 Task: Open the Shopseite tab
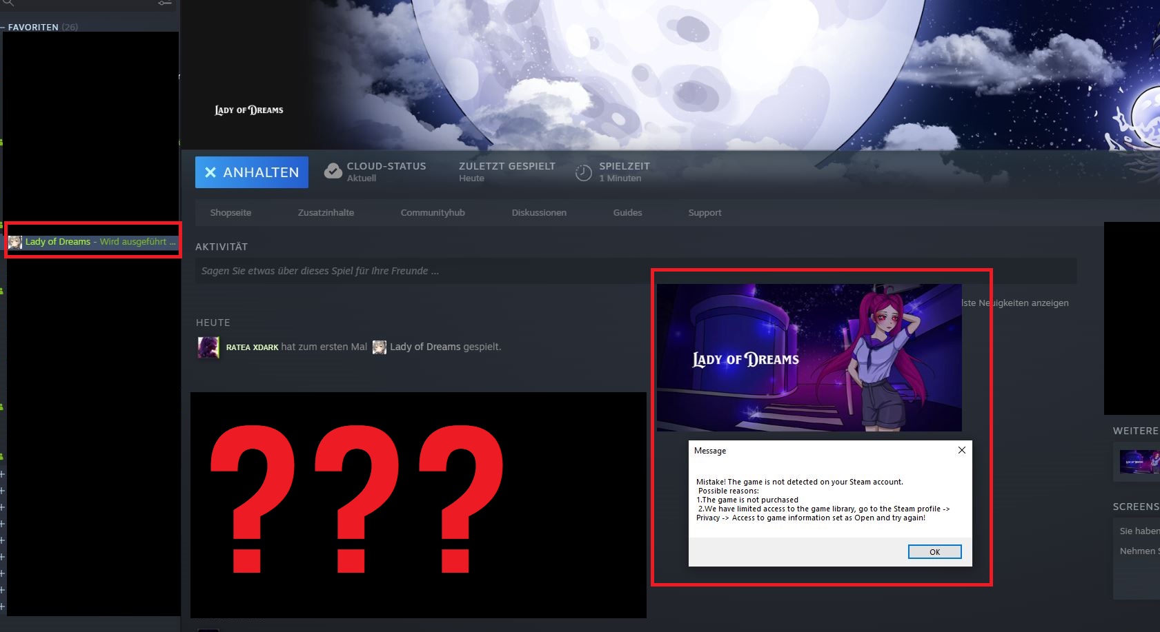point(230,213)
